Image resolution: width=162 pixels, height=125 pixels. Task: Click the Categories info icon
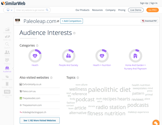[x=37, y=46]
